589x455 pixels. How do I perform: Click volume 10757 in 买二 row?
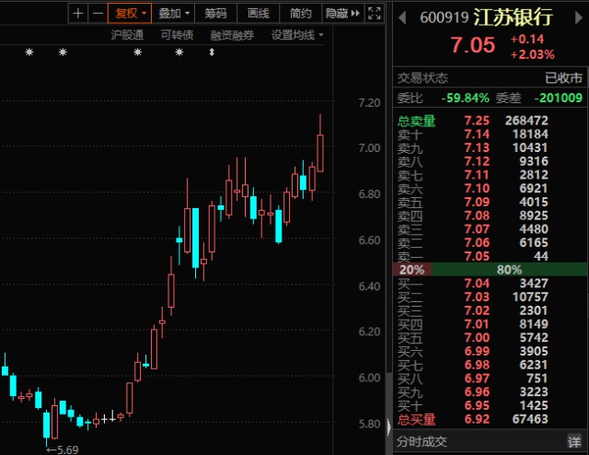coord(530,297)
